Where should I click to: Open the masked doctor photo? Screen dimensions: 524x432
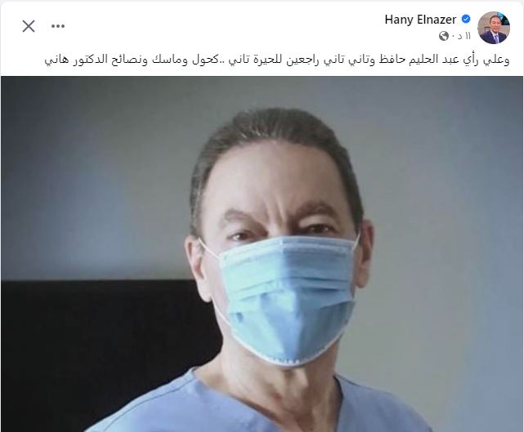[x=262, y=254]
